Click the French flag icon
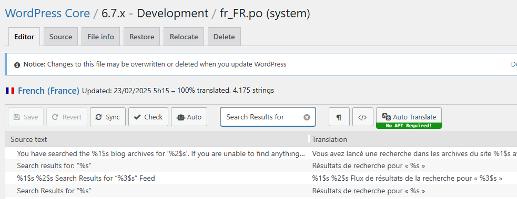Image resolution: width=517 pixels, height=199 pixels. [10, 91]
